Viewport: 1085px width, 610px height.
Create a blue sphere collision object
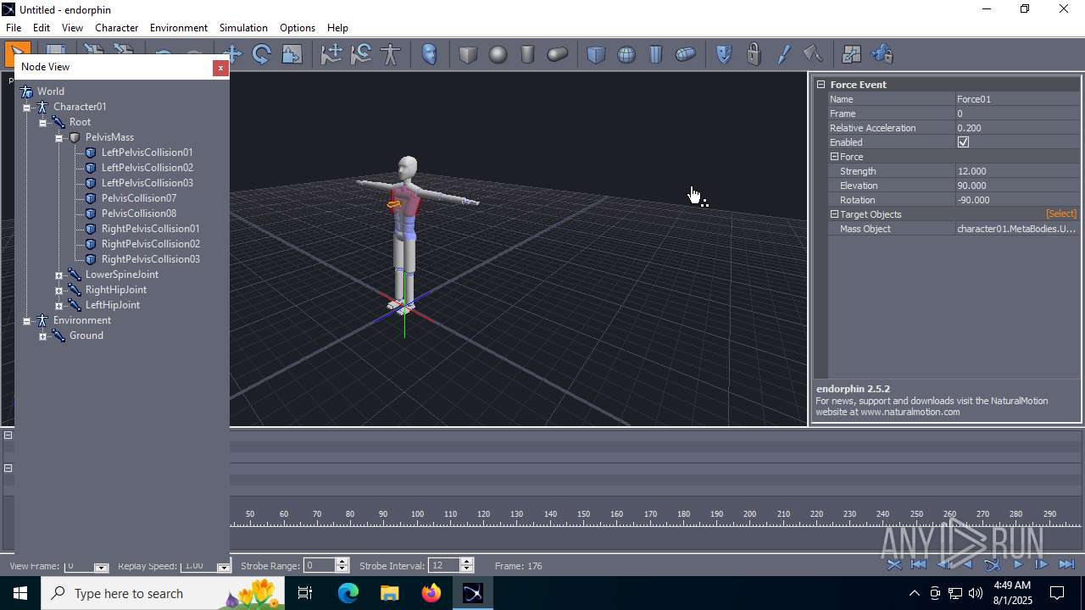click(x=626, y=54)
